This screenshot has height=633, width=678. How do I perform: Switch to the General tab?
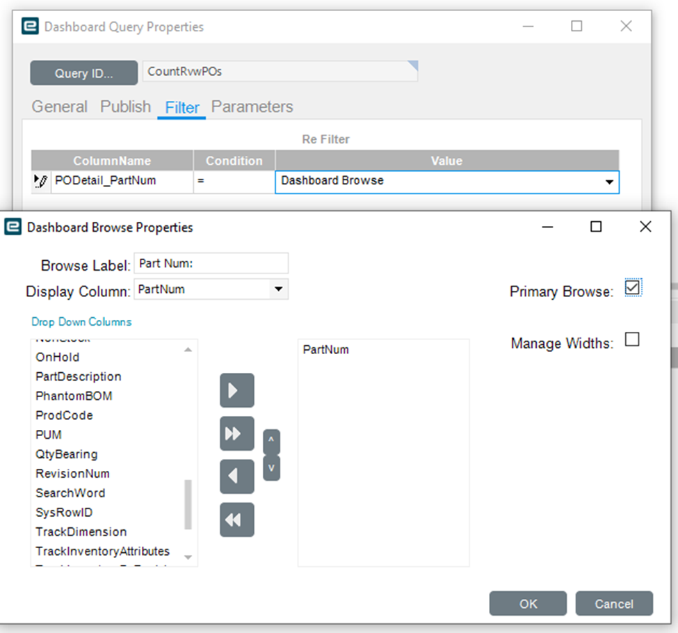pos(60,106)
